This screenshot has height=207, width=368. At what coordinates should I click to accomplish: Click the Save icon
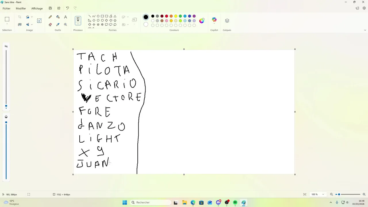(x=50, y=8)
